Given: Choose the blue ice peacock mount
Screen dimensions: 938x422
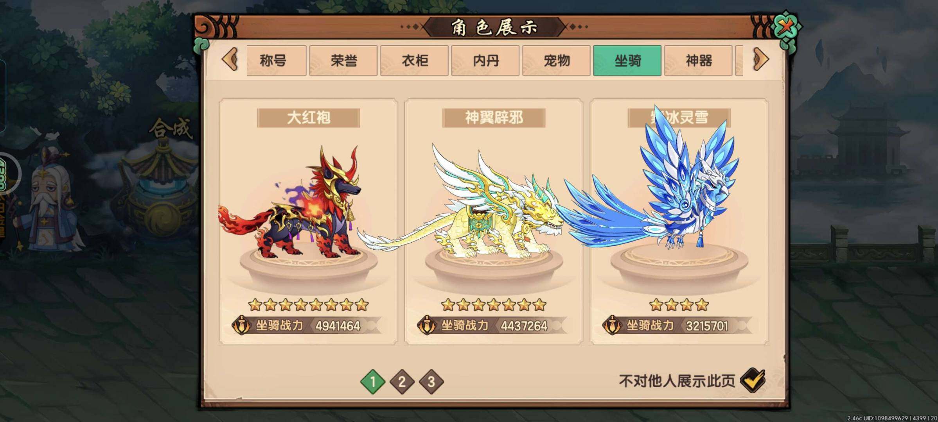Looking at the screenshot, I should tap(653, 180).
